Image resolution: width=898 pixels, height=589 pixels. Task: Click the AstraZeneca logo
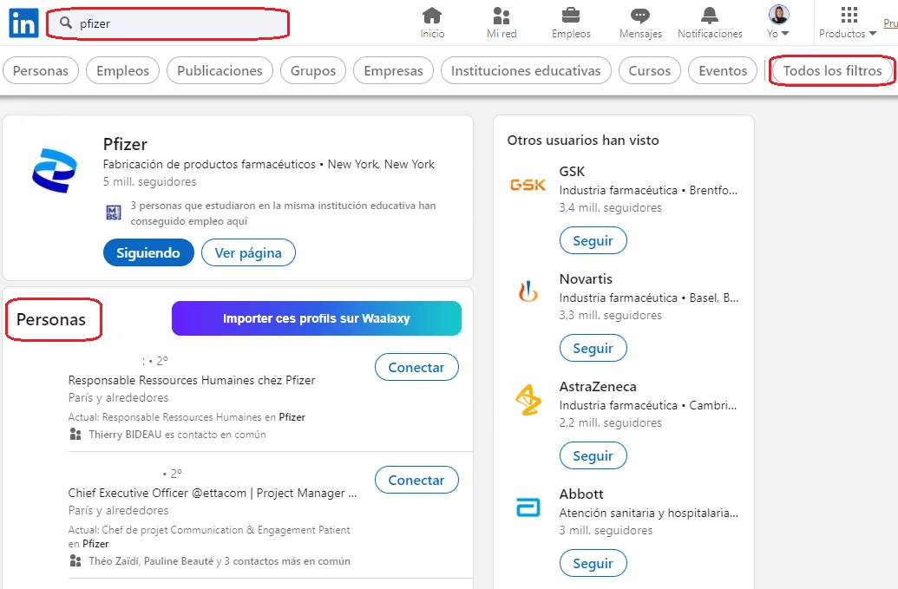(x=528, y=400)
